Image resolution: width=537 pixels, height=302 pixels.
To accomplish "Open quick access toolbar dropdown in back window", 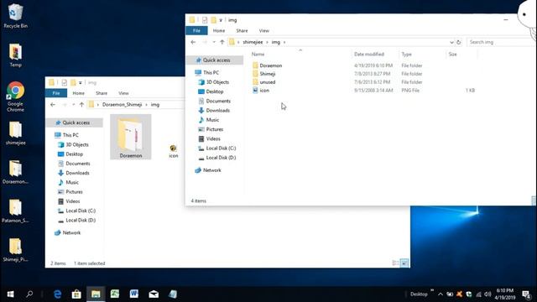I will 81,83.
